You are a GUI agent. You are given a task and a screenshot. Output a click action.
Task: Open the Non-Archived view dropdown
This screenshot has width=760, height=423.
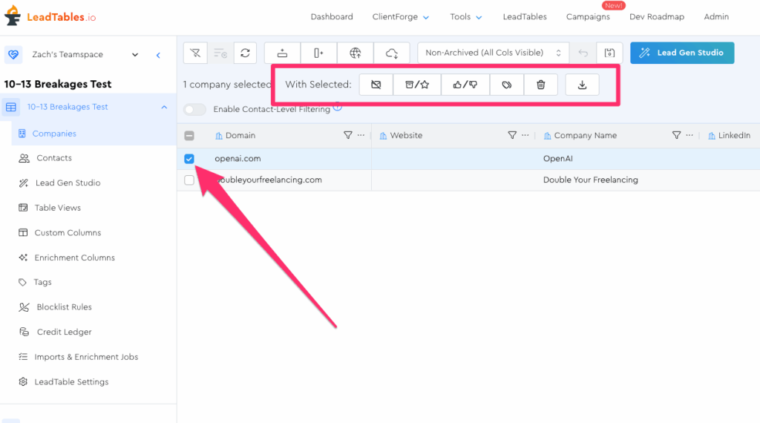point(493,53)
